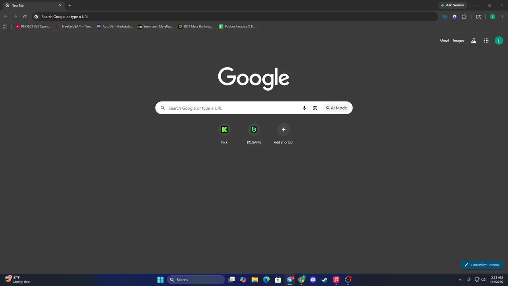This screenshot has height=286, width=508.
Task: Open Microsoft Store from the taskbar
Action: point(278,280)
